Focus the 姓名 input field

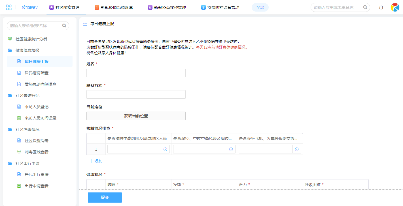pos(136,73)
